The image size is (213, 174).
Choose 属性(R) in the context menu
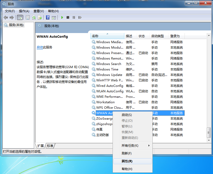pos(133,161)
